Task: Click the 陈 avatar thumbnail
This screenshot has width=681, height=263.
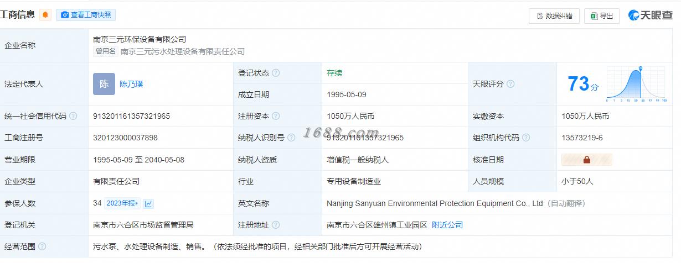Action: click(x=104, y=84)
